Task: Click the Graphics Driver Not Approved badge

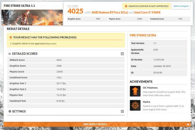Action: click(146, 6)
